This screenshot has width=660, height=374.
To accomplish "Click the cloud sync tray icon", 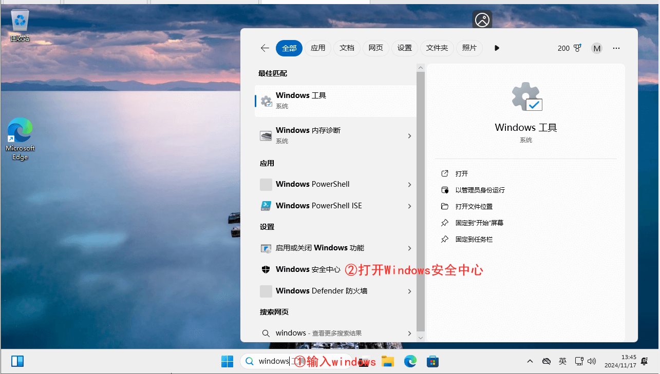I will click(x=546, y=362).
